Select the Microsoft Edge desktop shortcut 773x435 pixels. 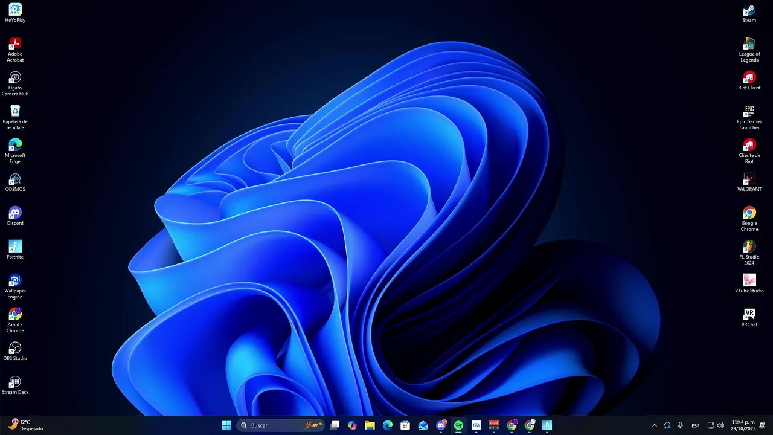pos(15,151)
